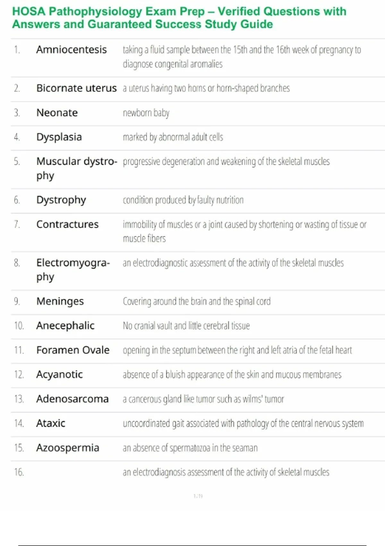Image resolution: width=385 pixels, height=546 pixels.
Task: Click the row number 16
Action: click(19, 472)
